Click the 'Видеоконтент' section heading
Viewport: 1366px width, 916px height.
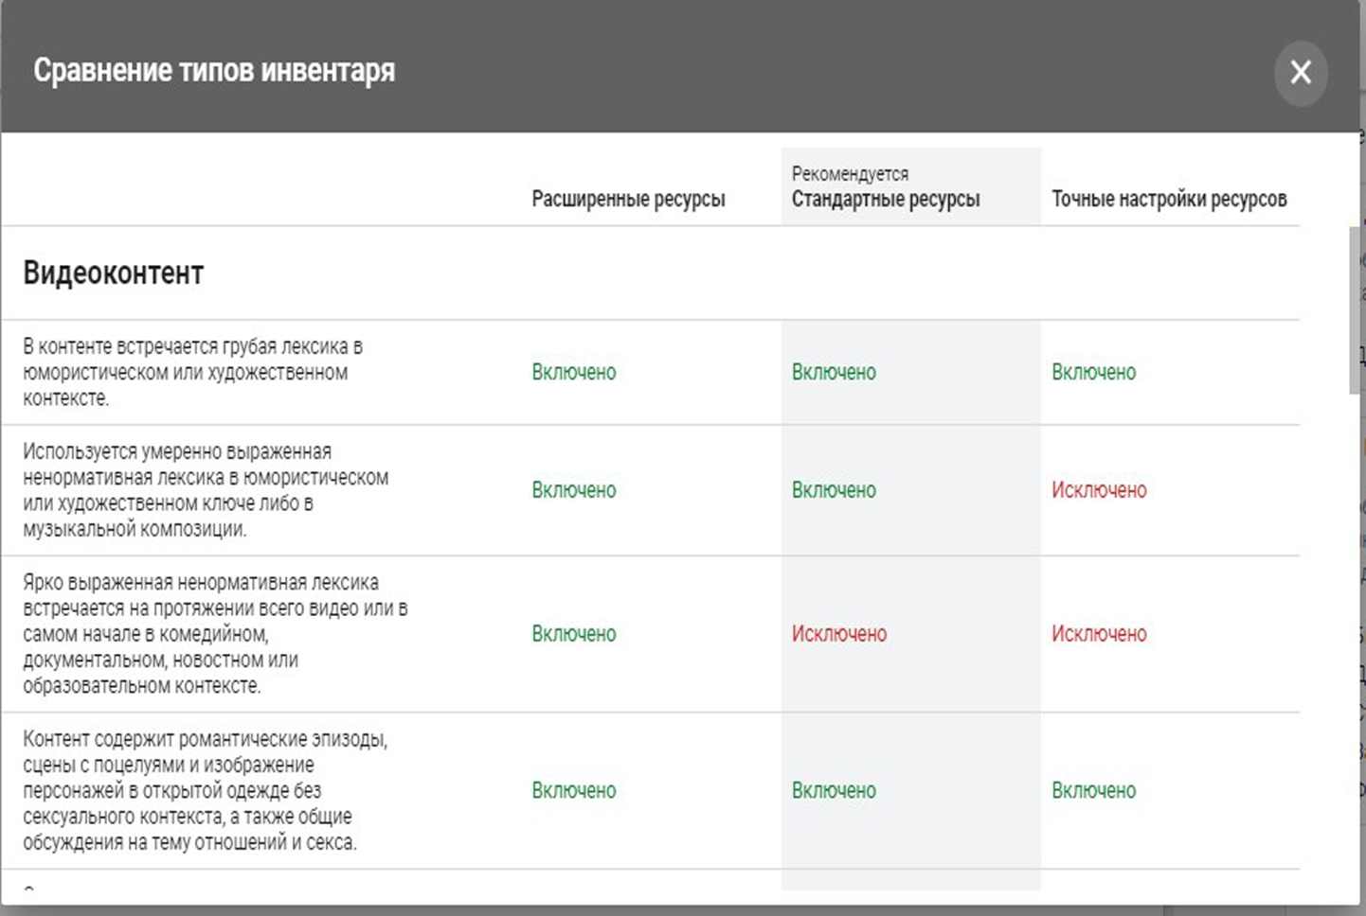tap(114, 273)
